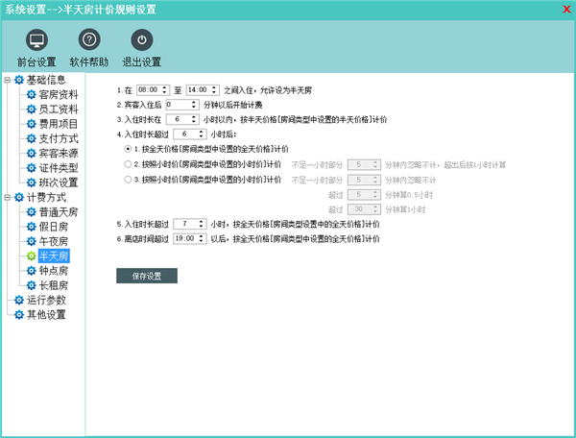Select the gear icon for 钟点房
576x438 pixels.
(31, 271)
